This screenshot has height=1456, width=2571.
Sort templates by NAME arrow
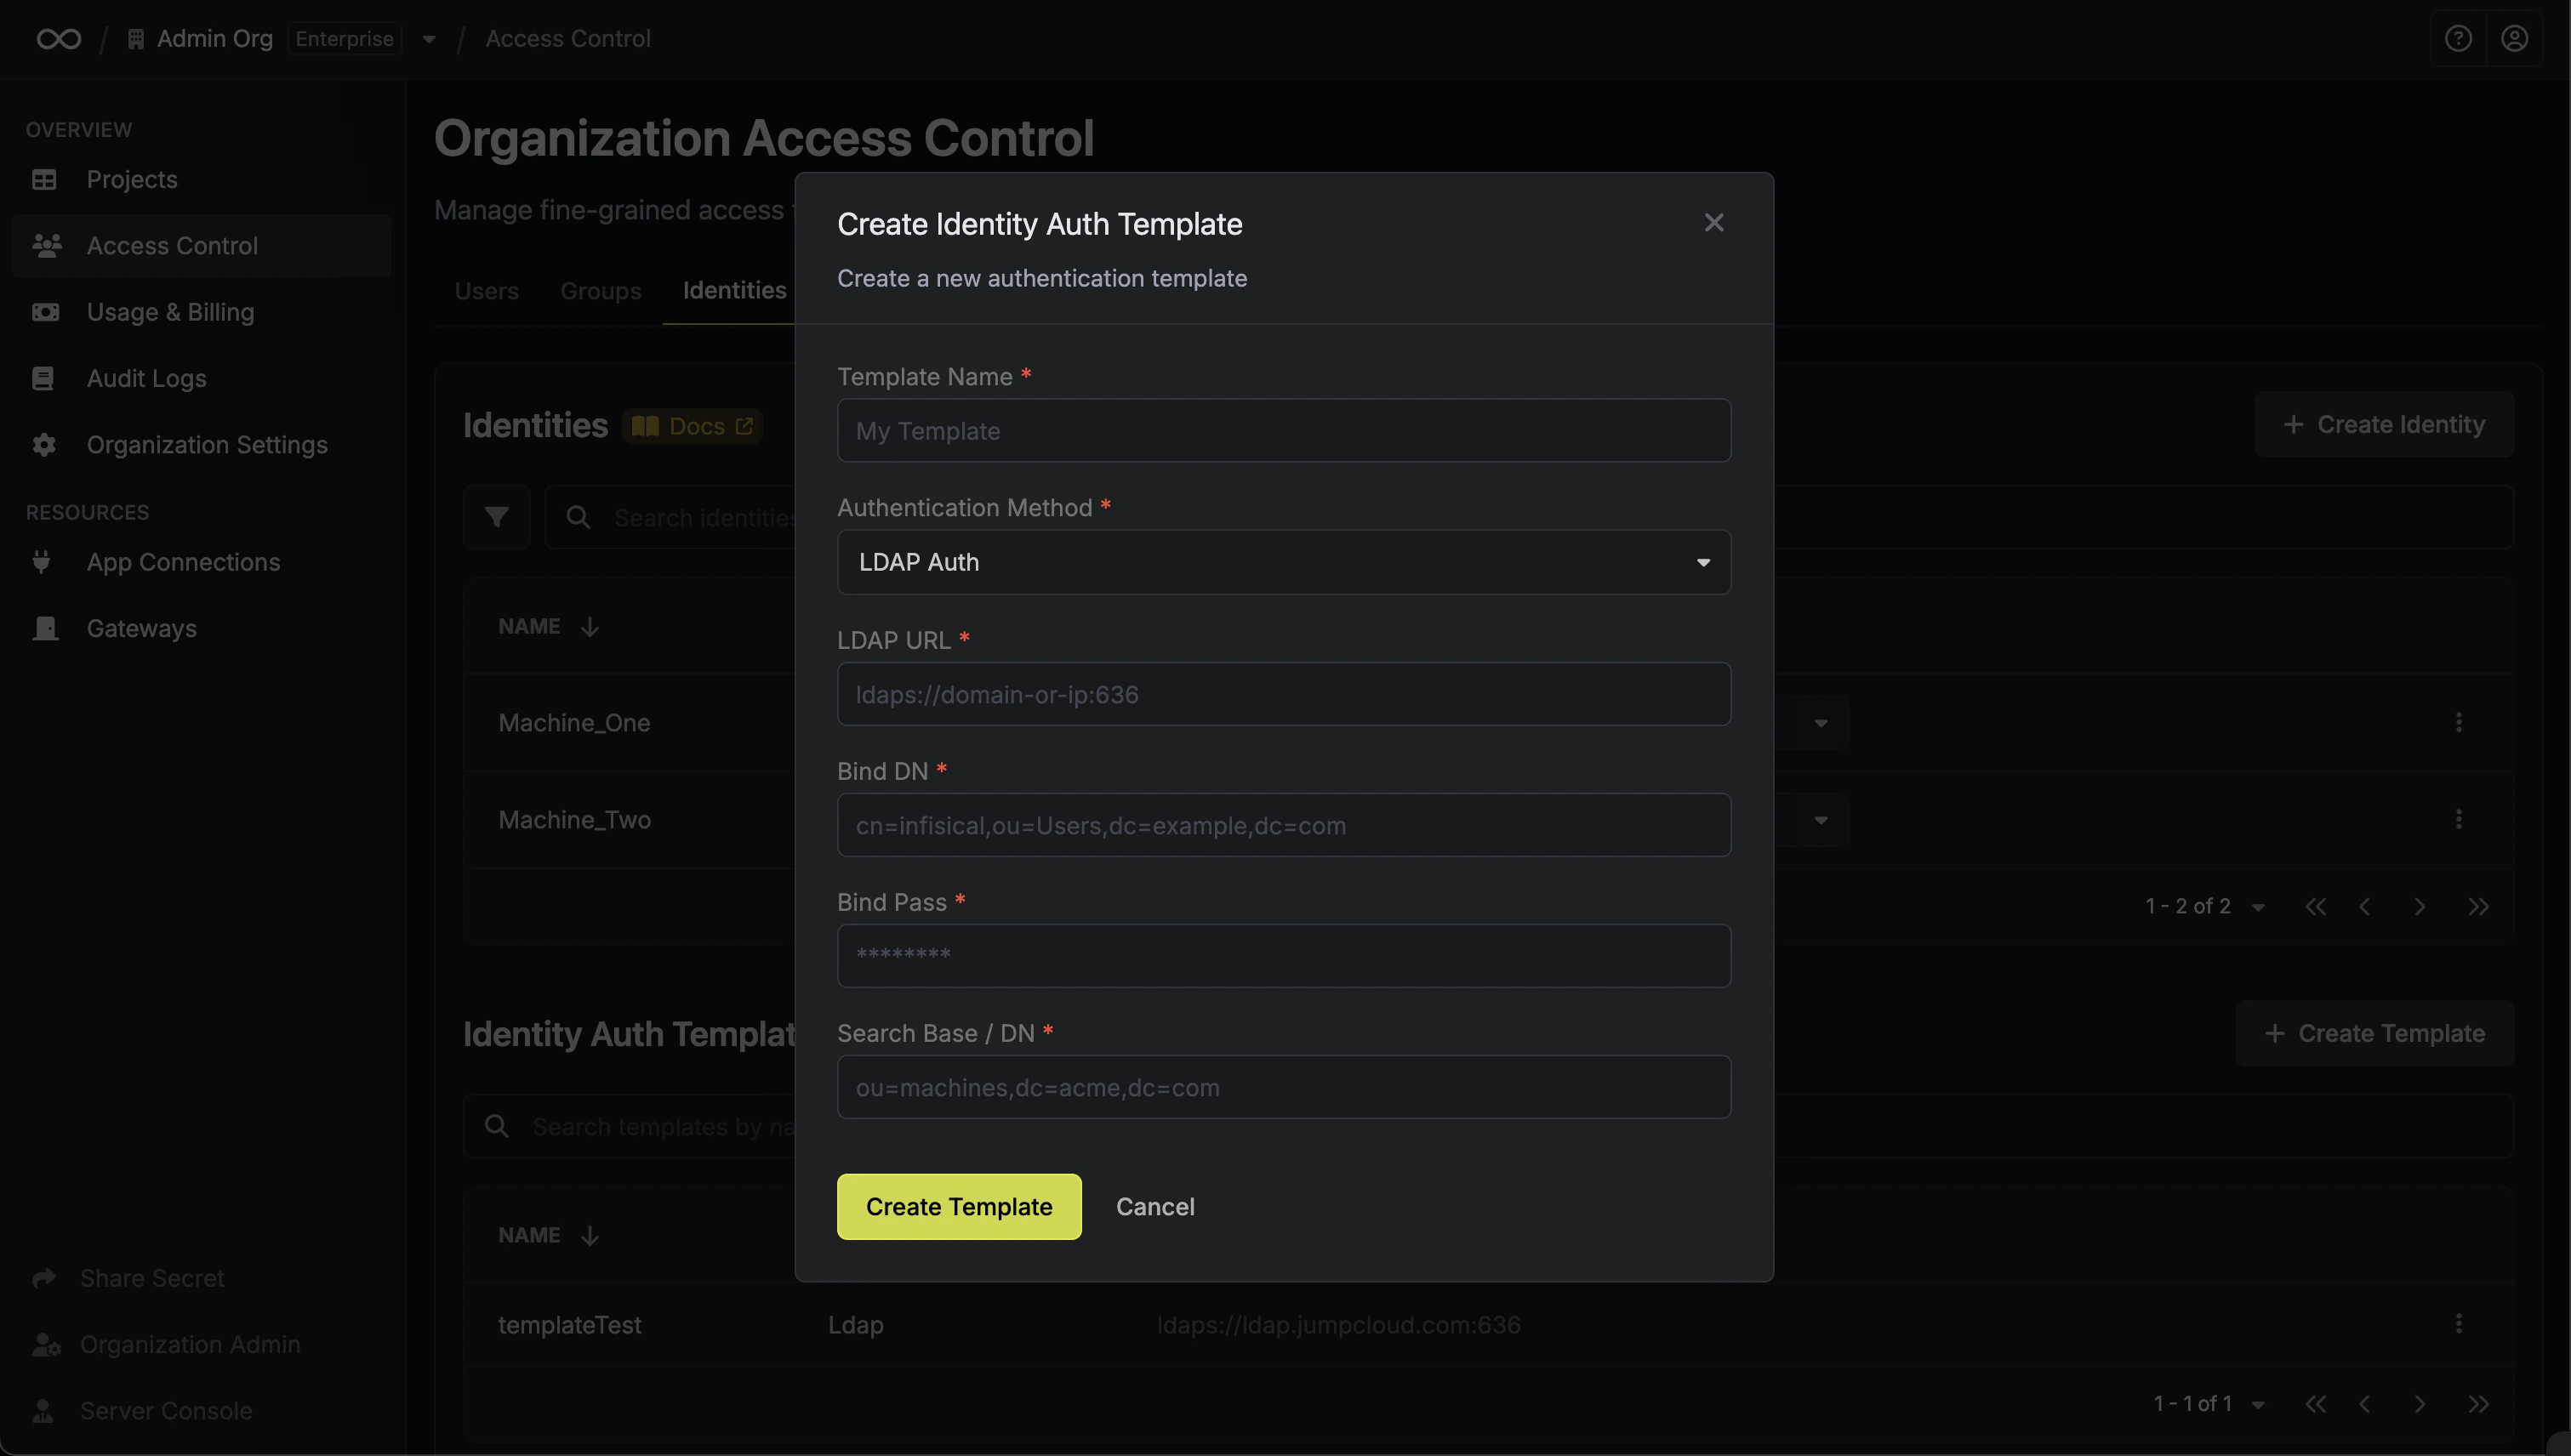click(x=590, y=1236)
